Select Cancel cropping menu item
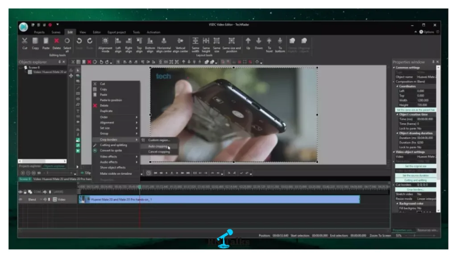This screenshot has height=257, width=457. pos(159,152)
